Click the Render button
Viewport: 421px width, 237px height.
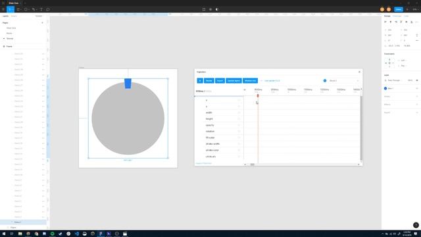pyautogui.click(x=209, y=80)
